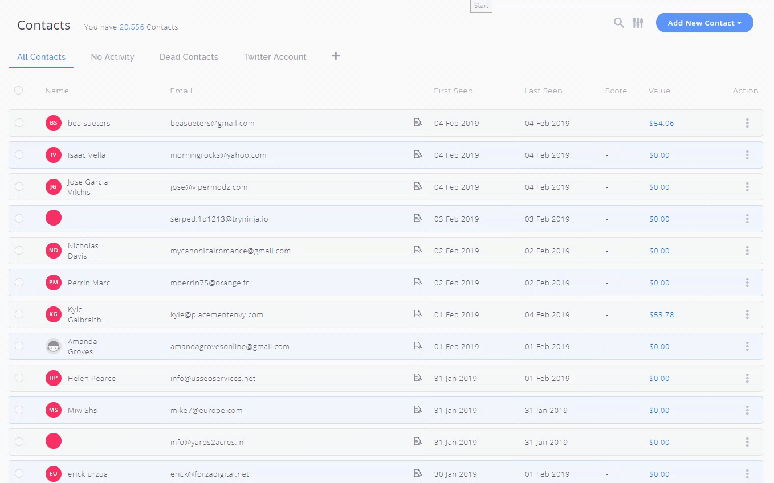Open the $0.00 value for Isaac Vella
Viewport: 774px width, 483px height.
pyautogui.click(x=659, y=155)
